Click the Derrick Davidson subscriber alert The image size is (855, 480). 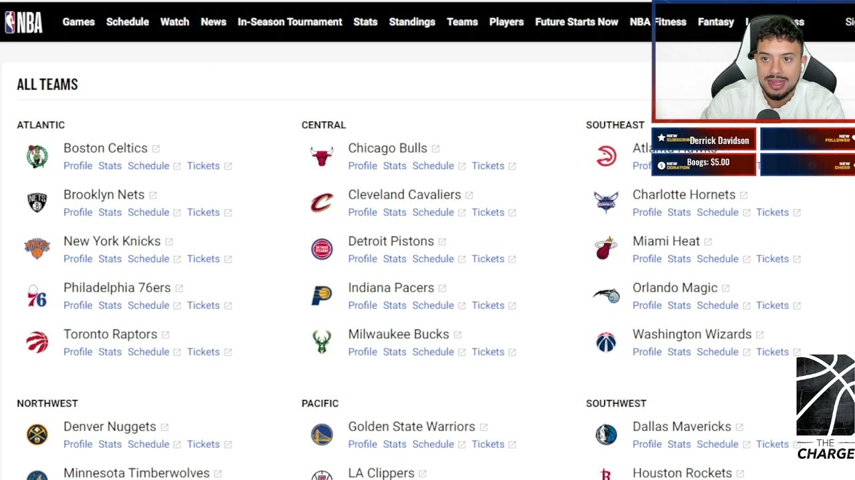[704, 140]
